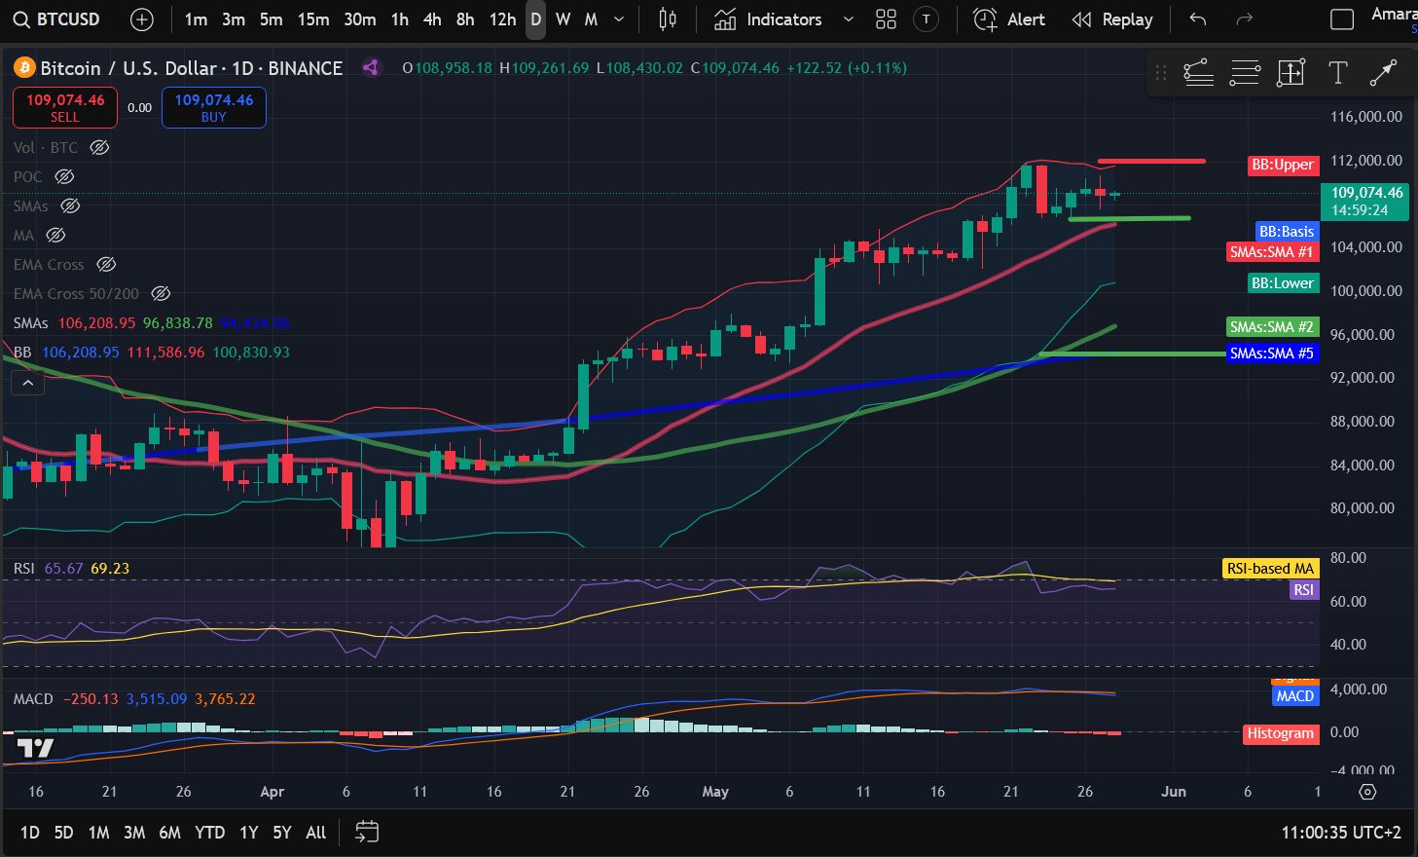1418x857 pixels.
Task: Open the go to date calendar icon
Action: pyautogui.click(x=367, y=832)
